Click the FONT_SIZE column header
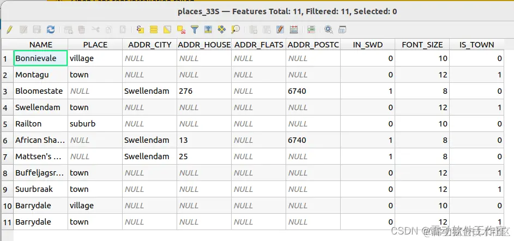The image size is (514, 241). pos(422,45)
